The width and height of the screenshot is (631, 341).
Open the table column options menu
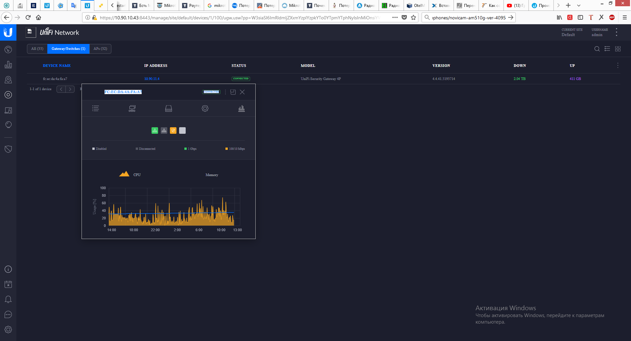click(618, 66)
